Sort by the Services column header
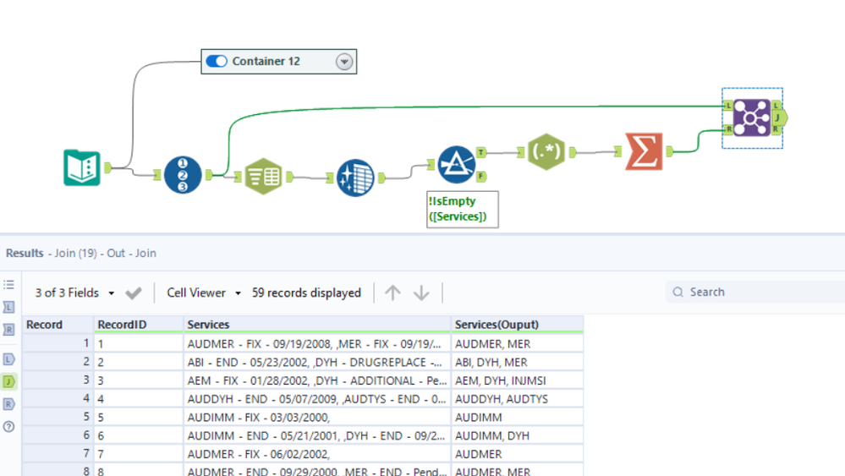This screenshot has height=476, width=845. (x=317, y=325)
